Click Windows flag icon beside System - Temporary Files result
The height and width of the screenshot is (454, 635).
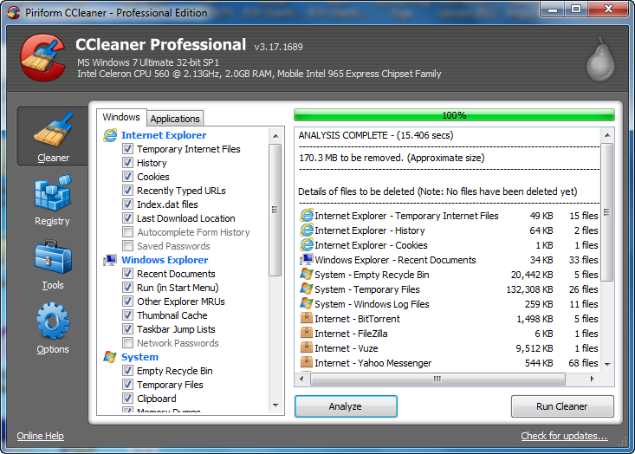(307, 289)
